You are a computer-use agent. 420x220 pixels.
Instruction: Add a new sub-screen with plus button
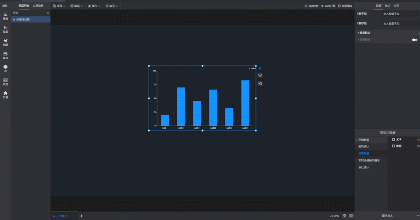click(x=81, y=216)
